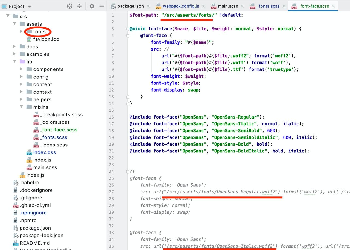Toggle the code fold marker on line 3
This screenshot has height=250, width=350.
(127, 29)
